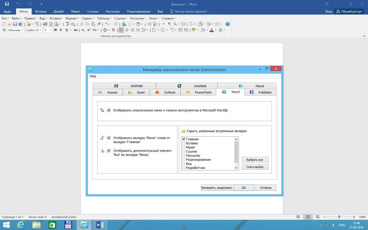Viewport: 368px width, 230px height.
Task: Click the zoom slider handle in status bar
Action: pyautogui.click(x=339, y=217)
